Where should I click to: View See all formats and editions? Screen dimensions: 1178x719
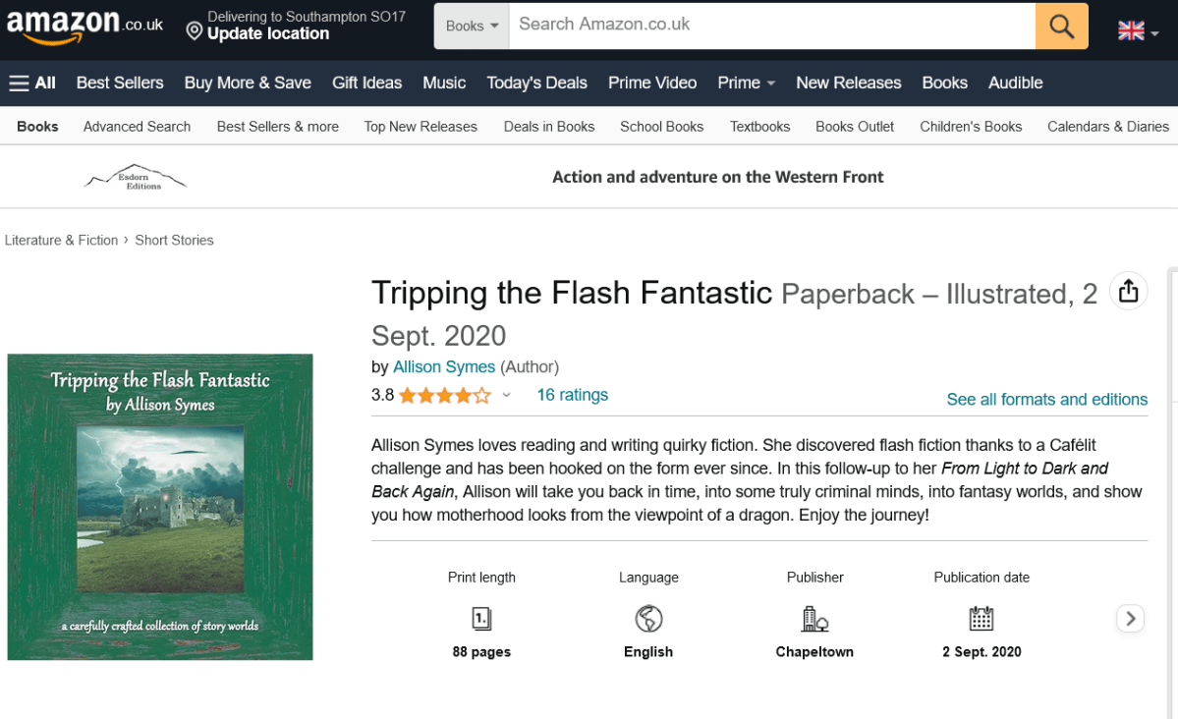tap(1046, 400)
